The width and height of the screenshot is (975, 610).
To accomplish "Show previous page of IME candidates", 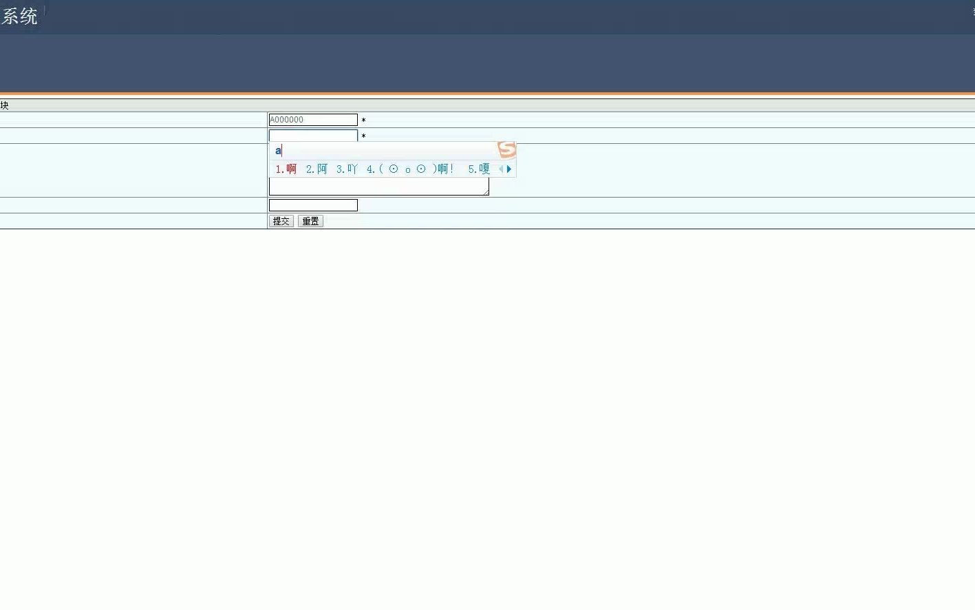I will coord(500,169).
